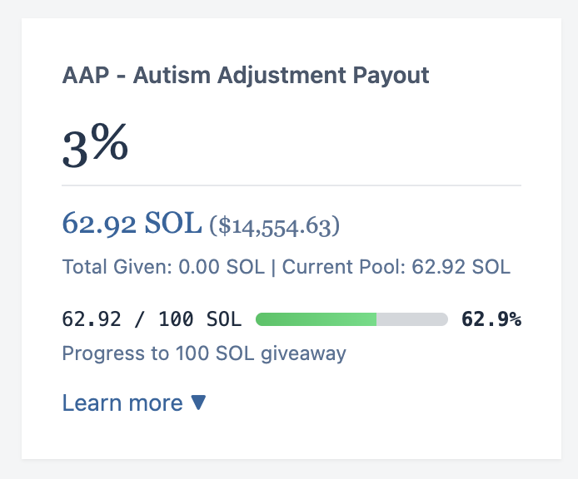Click the large 3% figure
Screen dimensions: 578x479
tap(95, 146)
